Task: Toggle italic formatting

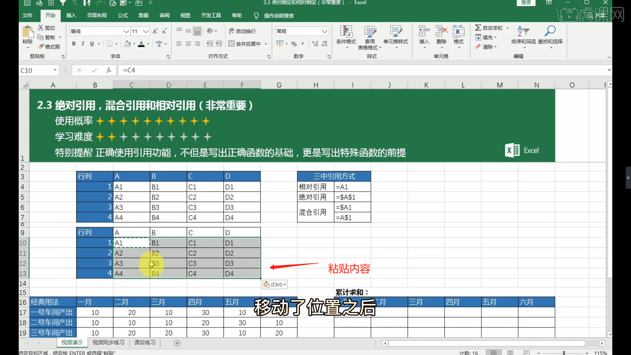Action: [x=83, y=43]
